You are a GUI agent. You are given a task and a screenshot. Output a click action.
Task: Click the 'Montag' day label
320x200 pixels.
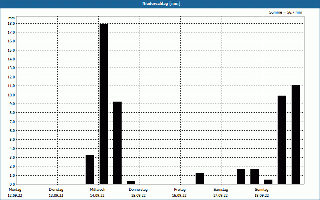click(x=15, y=190)
